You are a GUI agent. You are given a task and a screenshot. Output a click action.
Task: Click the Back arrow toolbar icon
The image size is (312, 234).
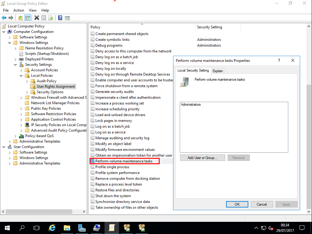tap(4, 18)
